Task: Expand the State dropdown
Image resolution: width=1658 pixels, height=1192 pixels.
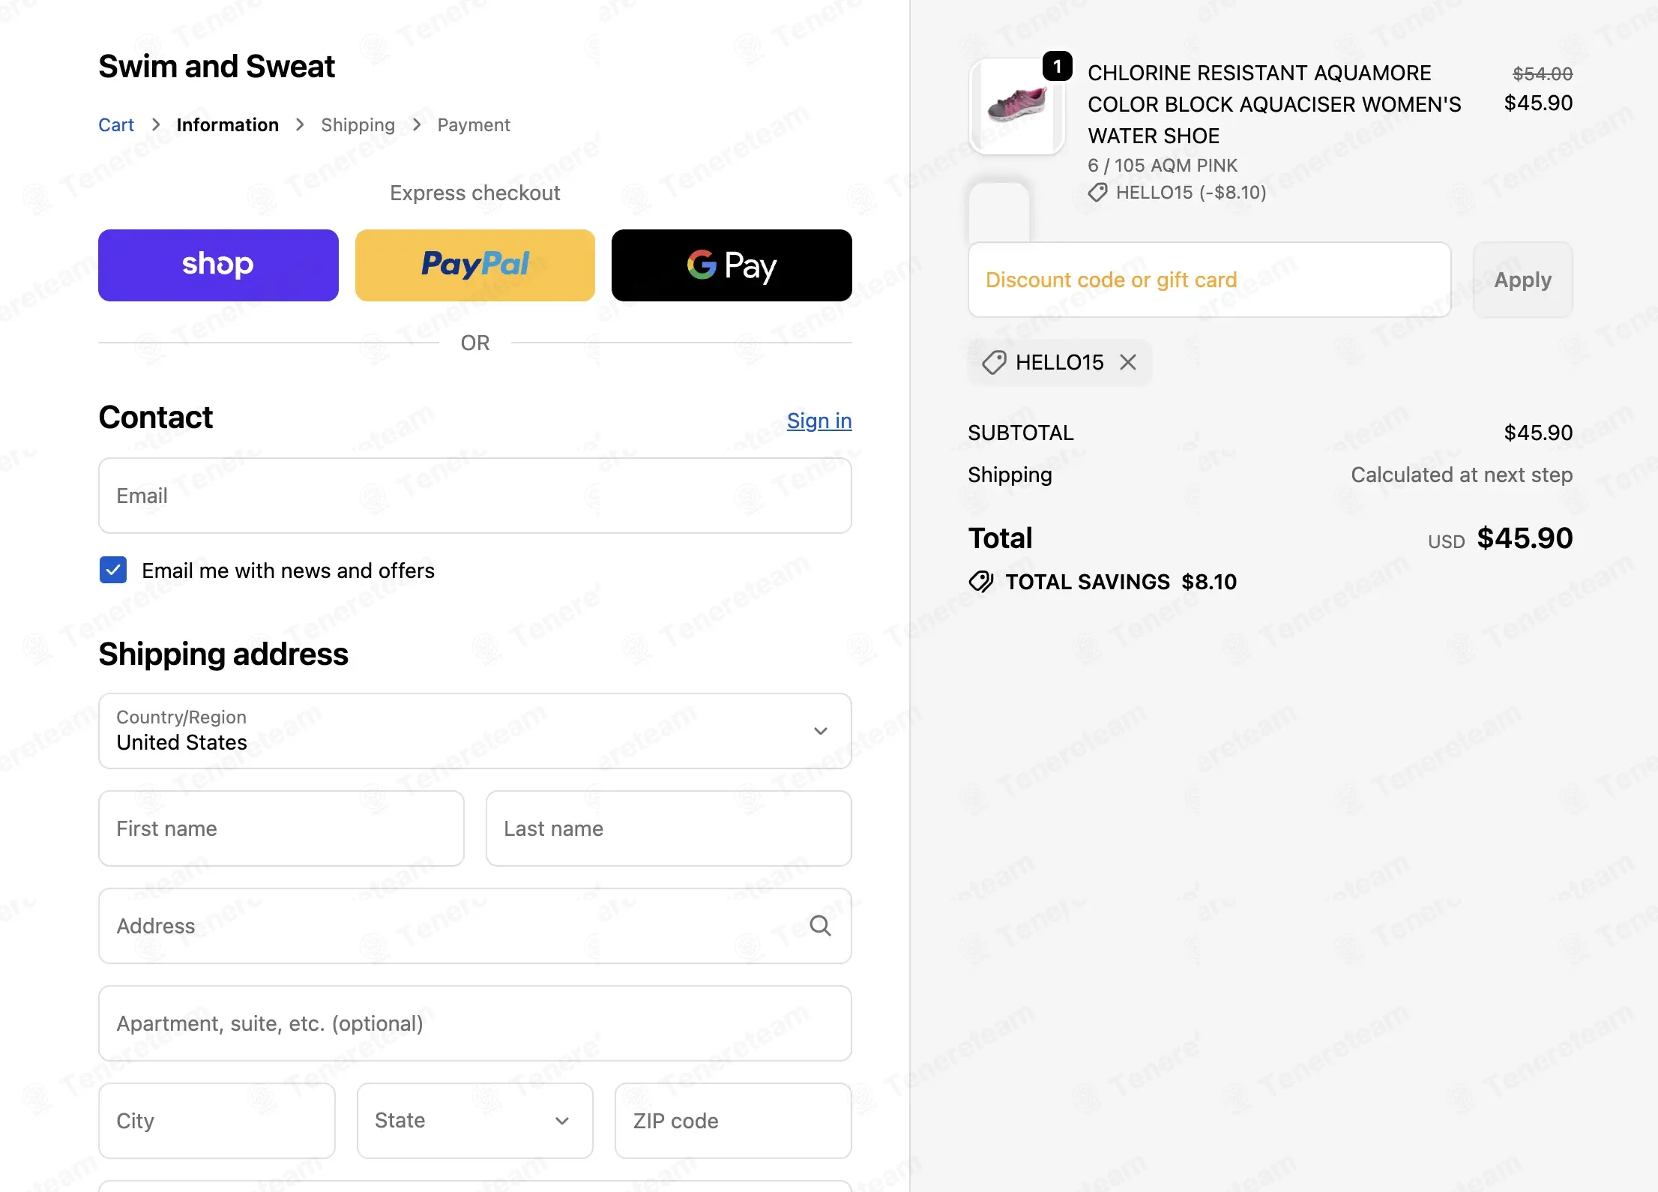Action: pos(474,1121)
